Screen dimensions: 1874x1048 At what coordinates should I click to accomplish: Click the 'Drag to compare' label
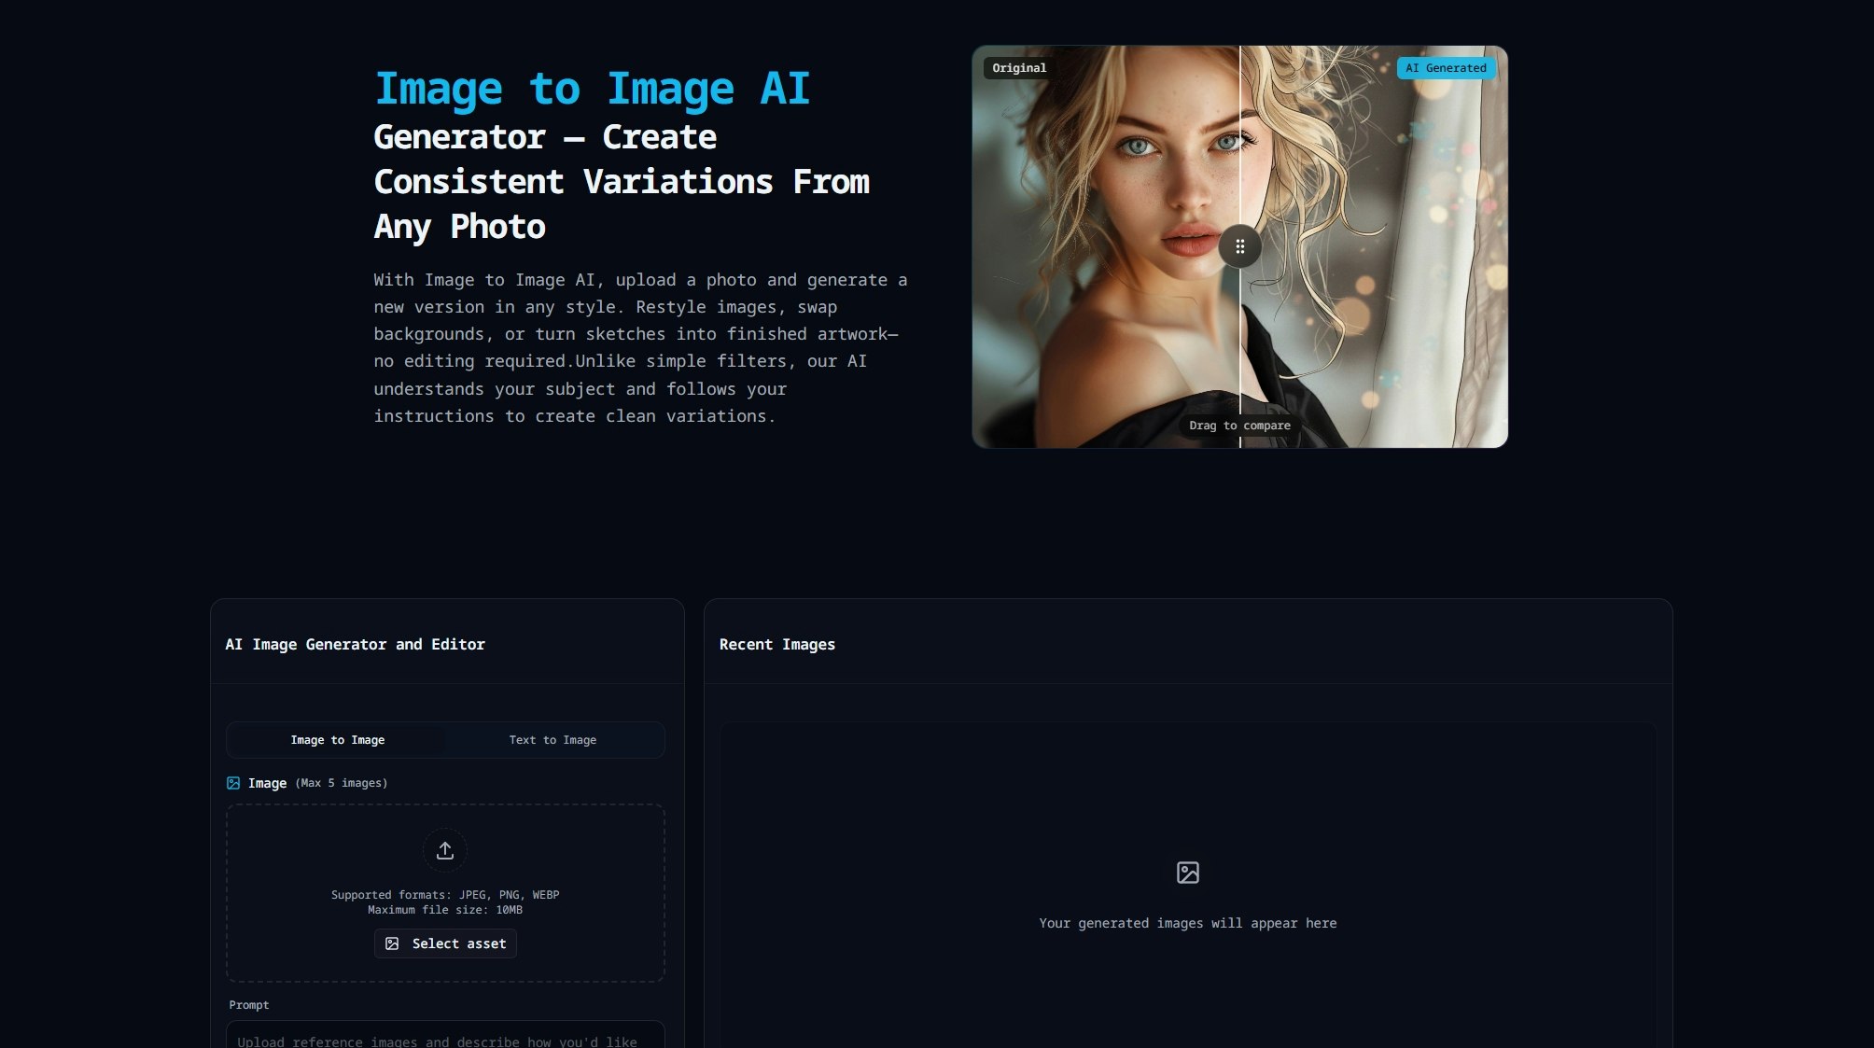[1240, 425]
